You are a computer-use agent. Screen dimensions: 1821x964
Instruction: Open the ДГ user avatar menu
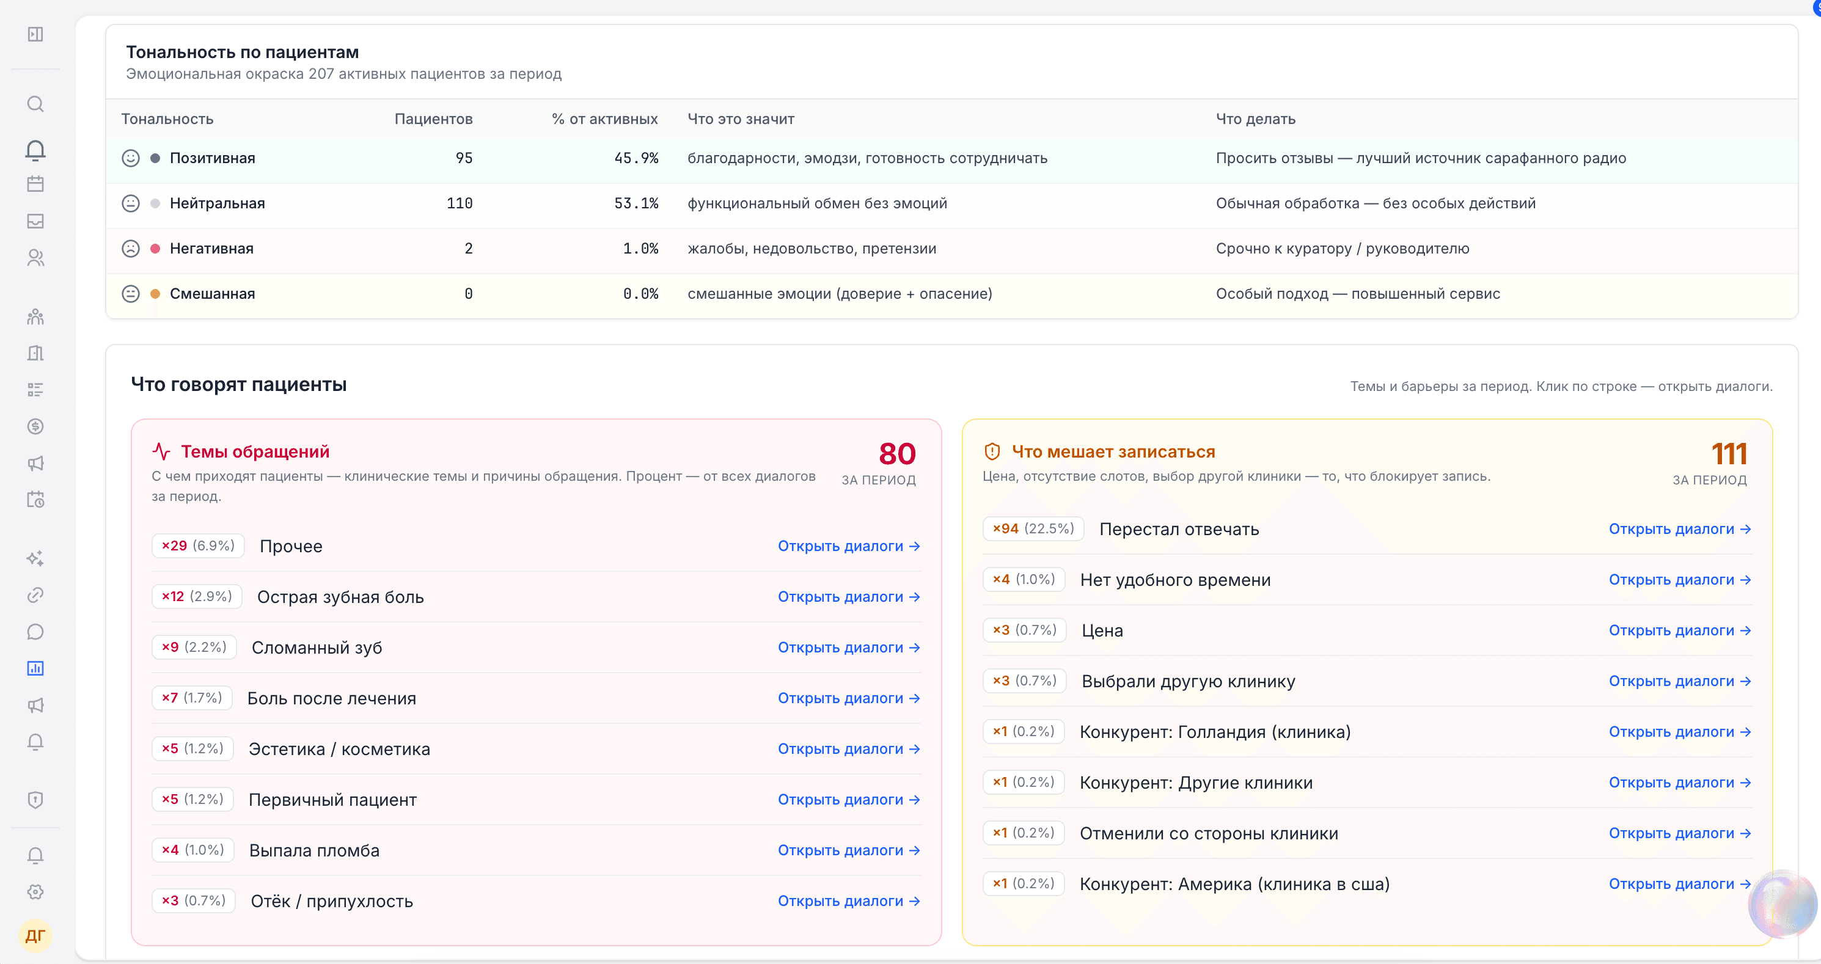pyautogui.click(x=35, y=936)
